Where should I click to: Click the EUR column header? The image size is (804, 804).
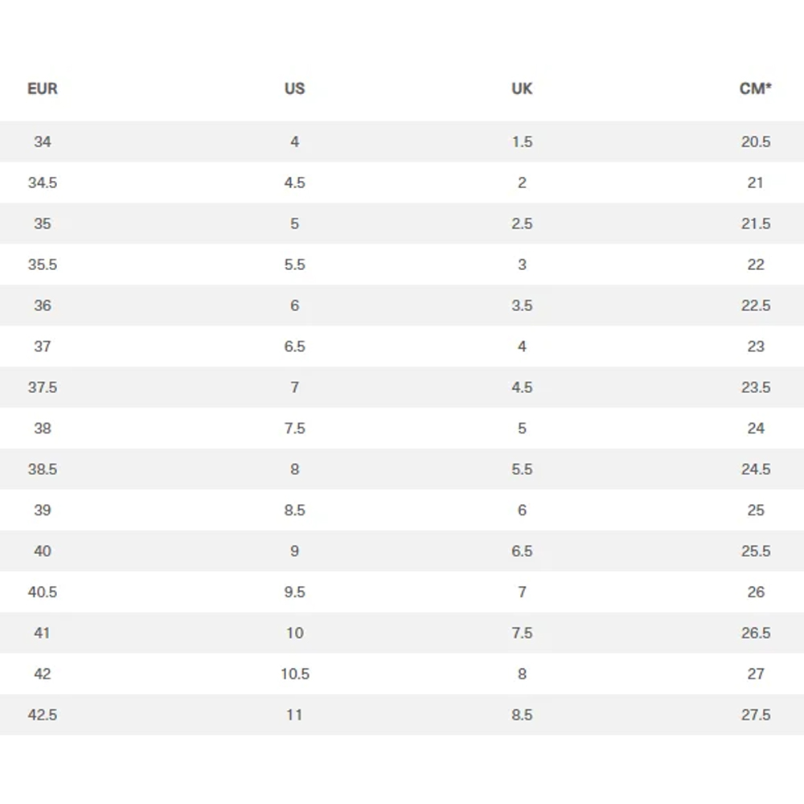click(43, 88)
